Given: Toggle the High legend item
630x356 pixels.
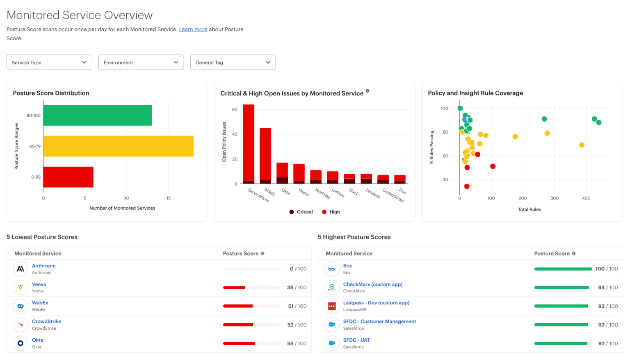Looking at the screenshot, I should pos(331,212).
